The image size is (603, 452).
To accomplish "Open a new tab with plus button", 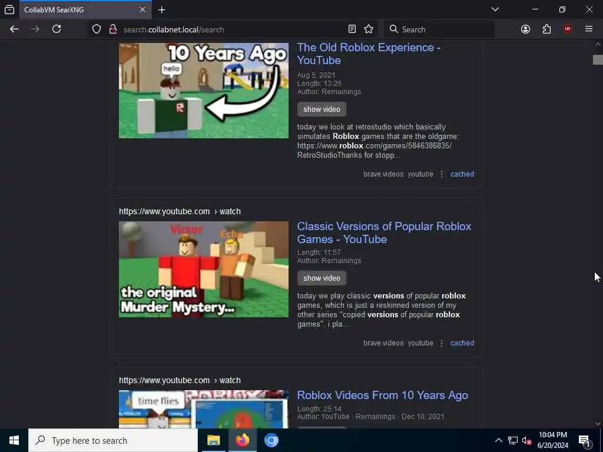I will [x=161, y=10].
